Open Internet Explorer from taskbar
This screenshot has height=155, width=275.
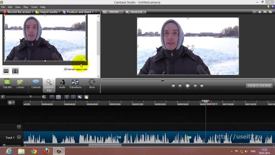(x=9, y=151)
